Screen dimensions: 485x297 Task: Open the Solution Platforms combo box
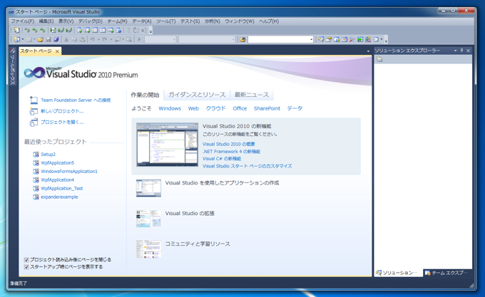(207, 39)
